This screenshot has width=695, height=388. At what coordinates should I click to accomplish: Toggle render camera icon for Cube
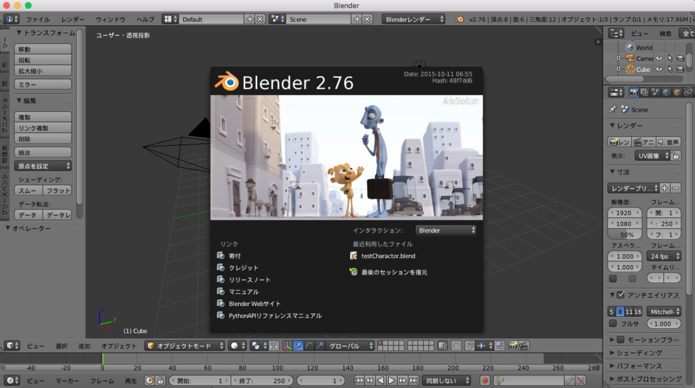[x=680, y=69]
